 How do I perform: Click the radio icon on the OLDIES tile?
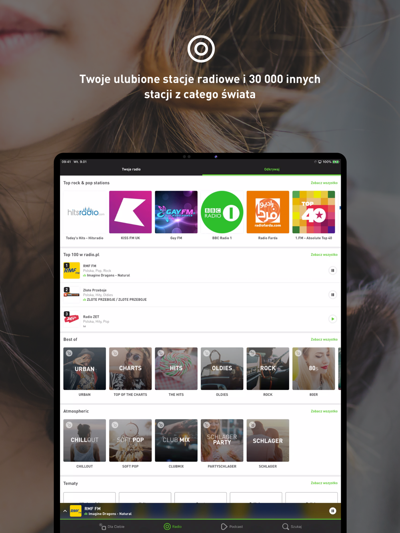(x=206, y=353)
